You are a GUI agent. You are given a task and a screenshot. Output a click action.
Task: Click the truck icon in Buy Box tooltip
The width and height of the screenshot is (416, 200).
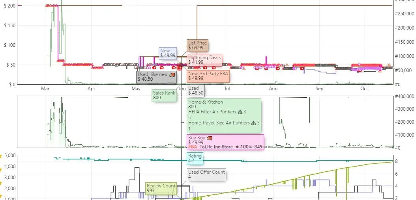point(210,138)
